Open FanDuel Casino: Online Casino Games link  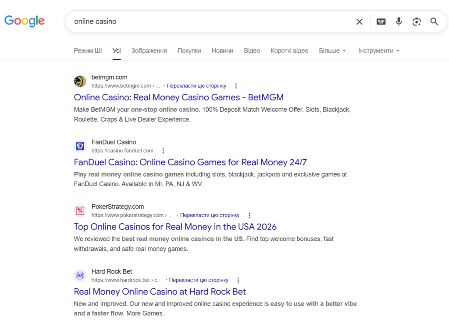click(190, 162)
